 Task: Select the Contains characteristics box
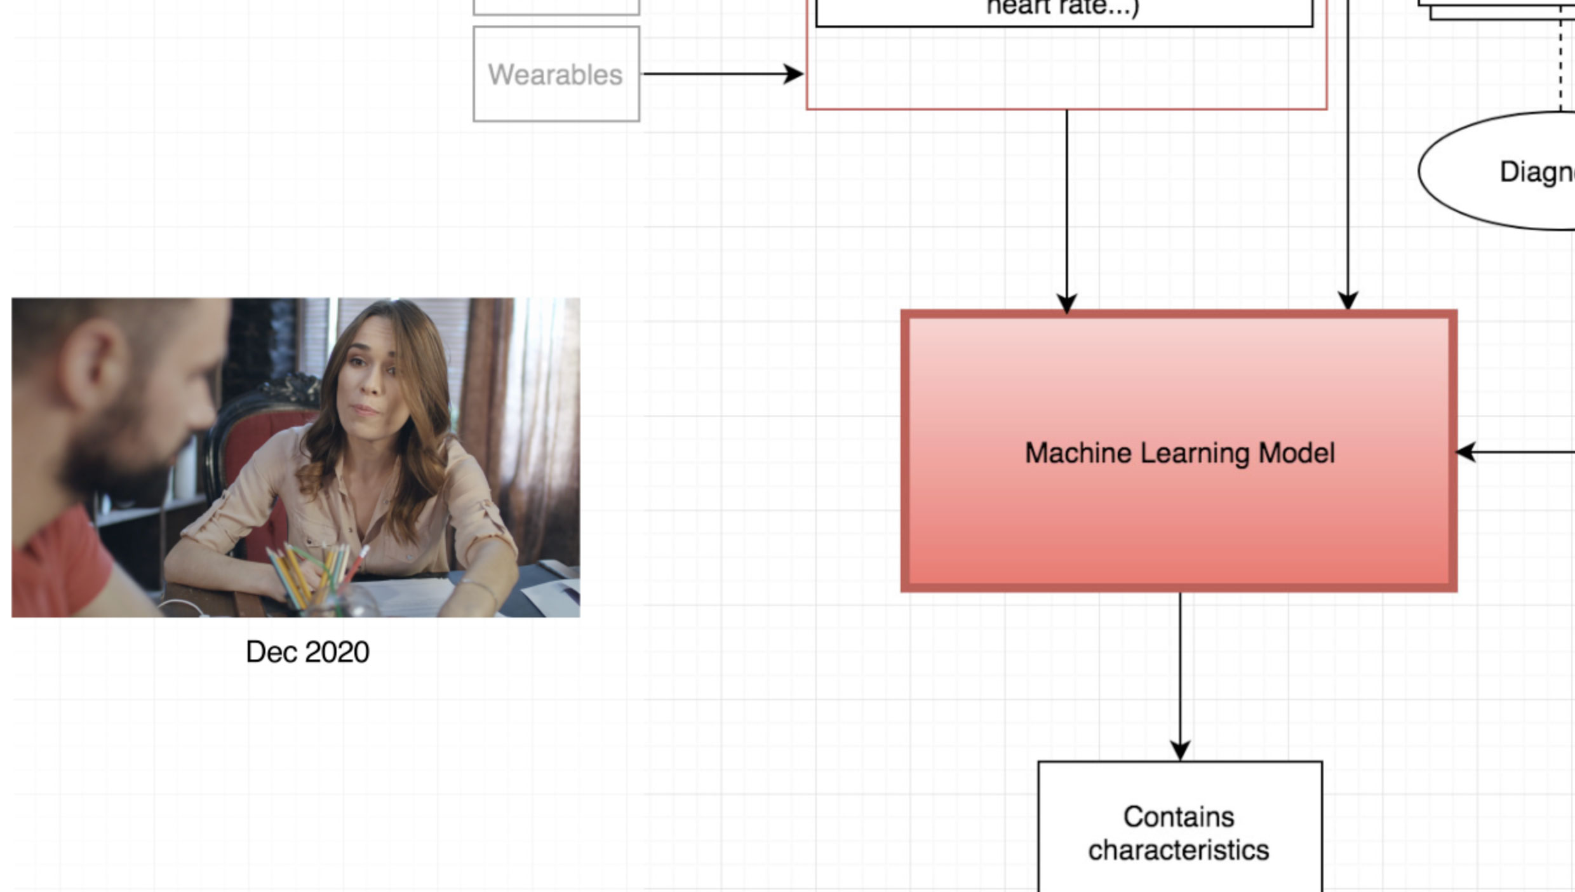(1179, 832)
